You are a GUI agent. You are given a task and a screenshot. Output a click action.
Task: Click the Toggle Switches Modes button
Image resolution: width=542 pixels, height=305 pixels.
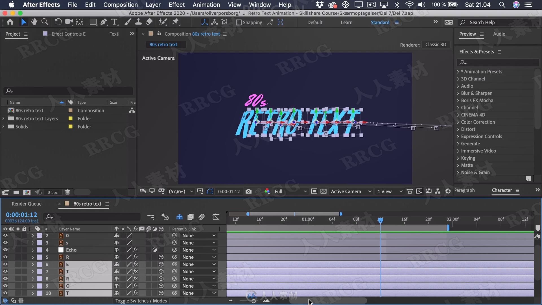click(141, 300)
